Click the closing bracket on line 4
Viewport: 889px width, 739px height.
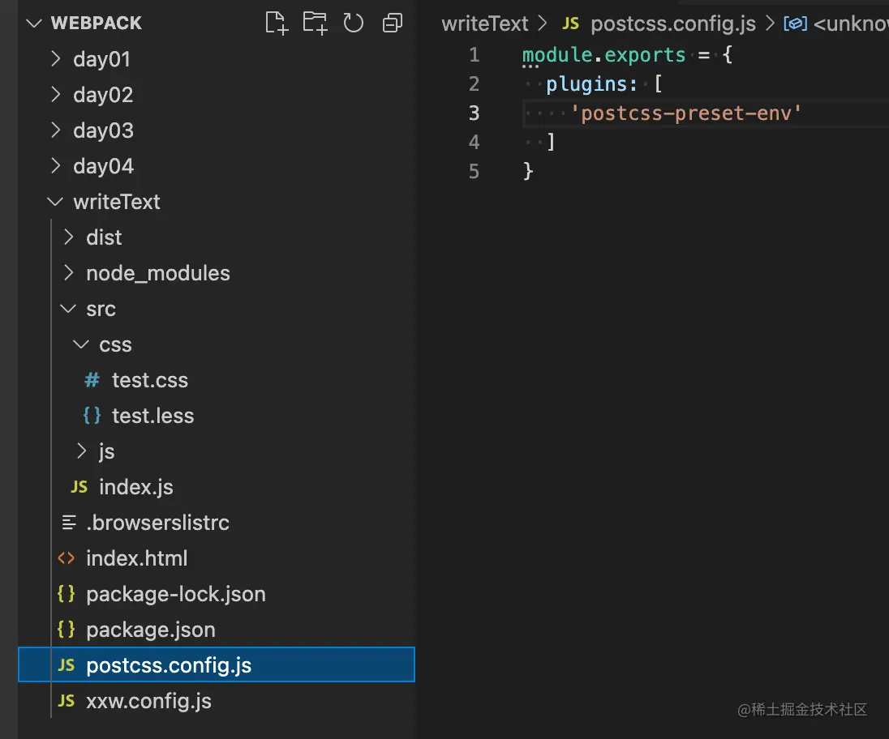(x=551, y=142)
